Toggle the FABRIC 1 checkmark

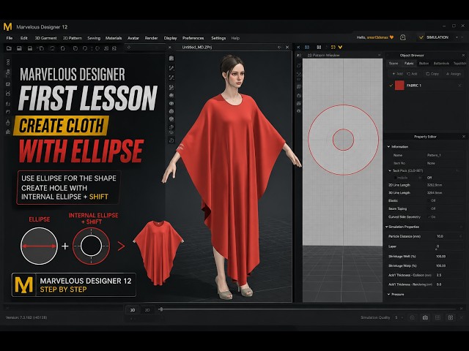[x=391, y=86]
